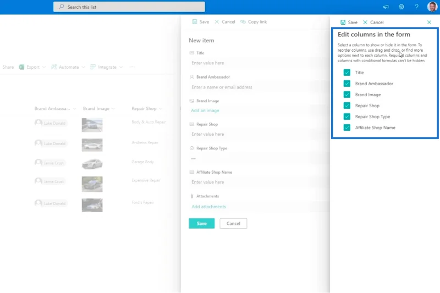The image size is (440, 293).
Task: Click the Attachments paperclip icon
Action: [x=191, y=196]
